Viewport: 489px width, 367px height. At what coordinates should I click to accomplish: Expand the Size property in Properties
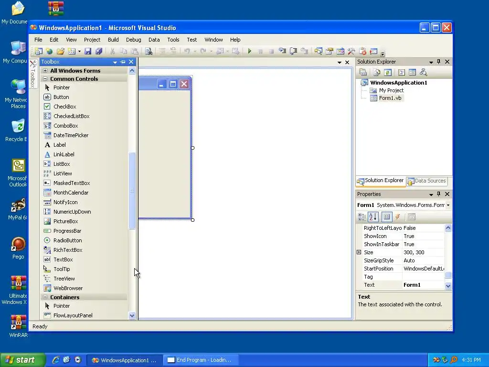[359, 252]
